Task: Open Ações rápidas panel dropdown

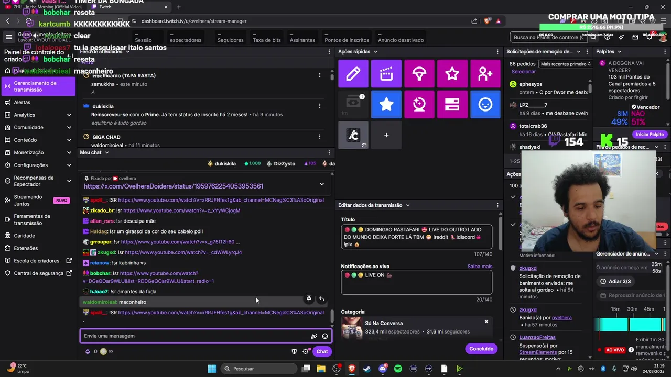Action: pyautogui.click(x=375, y=52)
